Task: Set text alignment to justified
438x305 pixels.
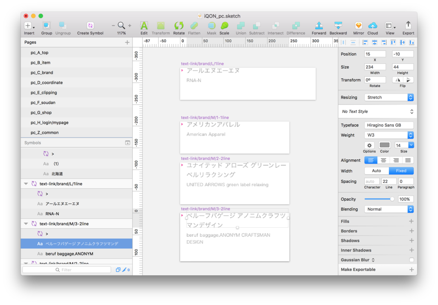Action: 408,160
